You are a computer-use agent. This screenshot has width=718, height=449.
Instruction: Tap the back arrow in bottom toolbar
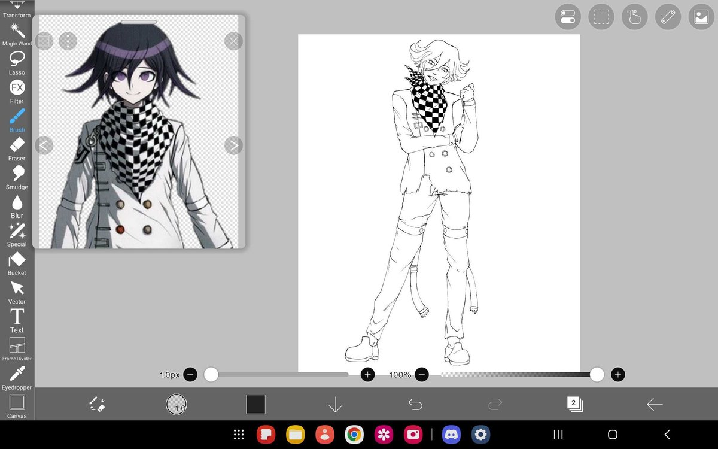click(655, 405)
